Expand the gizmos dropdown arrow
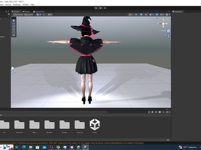Screen dimensions: 201x150 click(x=170, y=15)
